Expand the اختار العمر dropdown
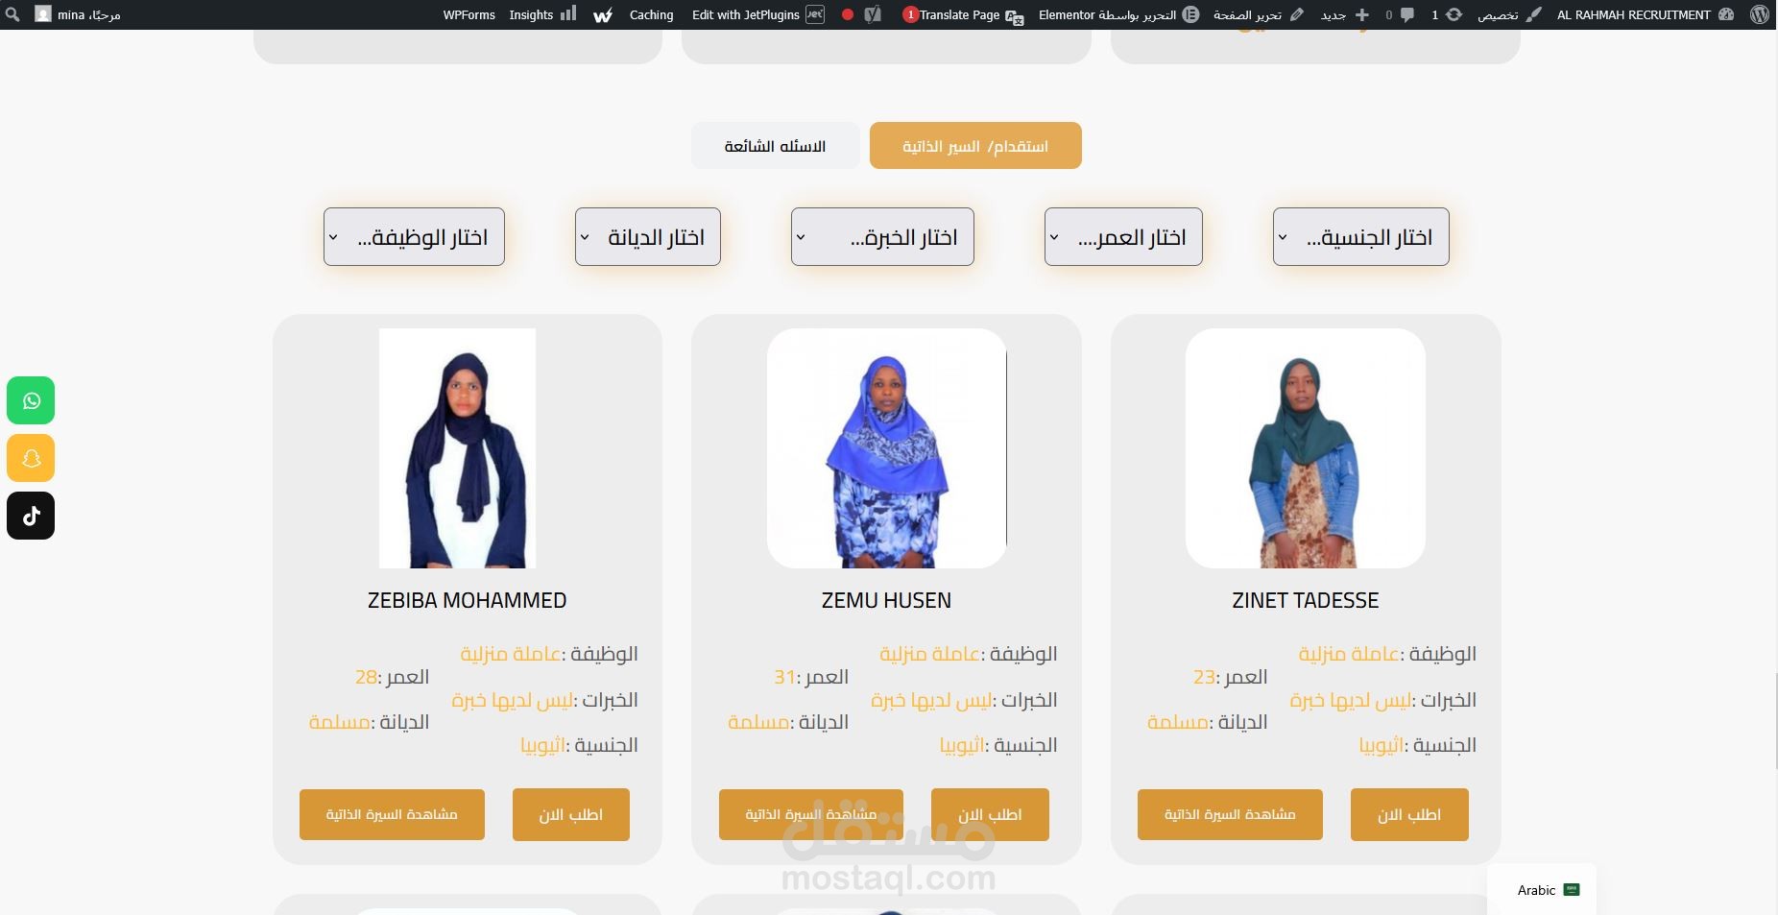The width and height of the screenshot is (1778, 915). click(1123, 236)
